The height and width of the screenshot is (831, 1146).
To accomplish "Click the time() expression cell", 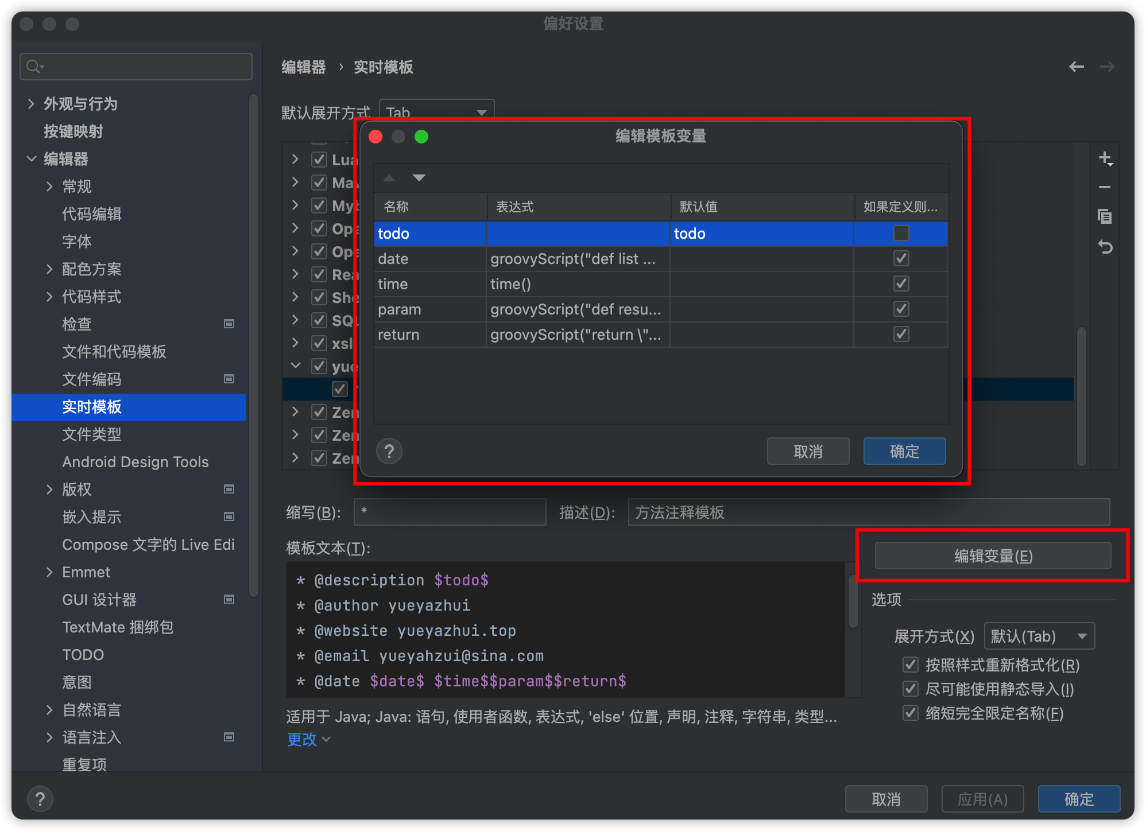I will (578, 284).
